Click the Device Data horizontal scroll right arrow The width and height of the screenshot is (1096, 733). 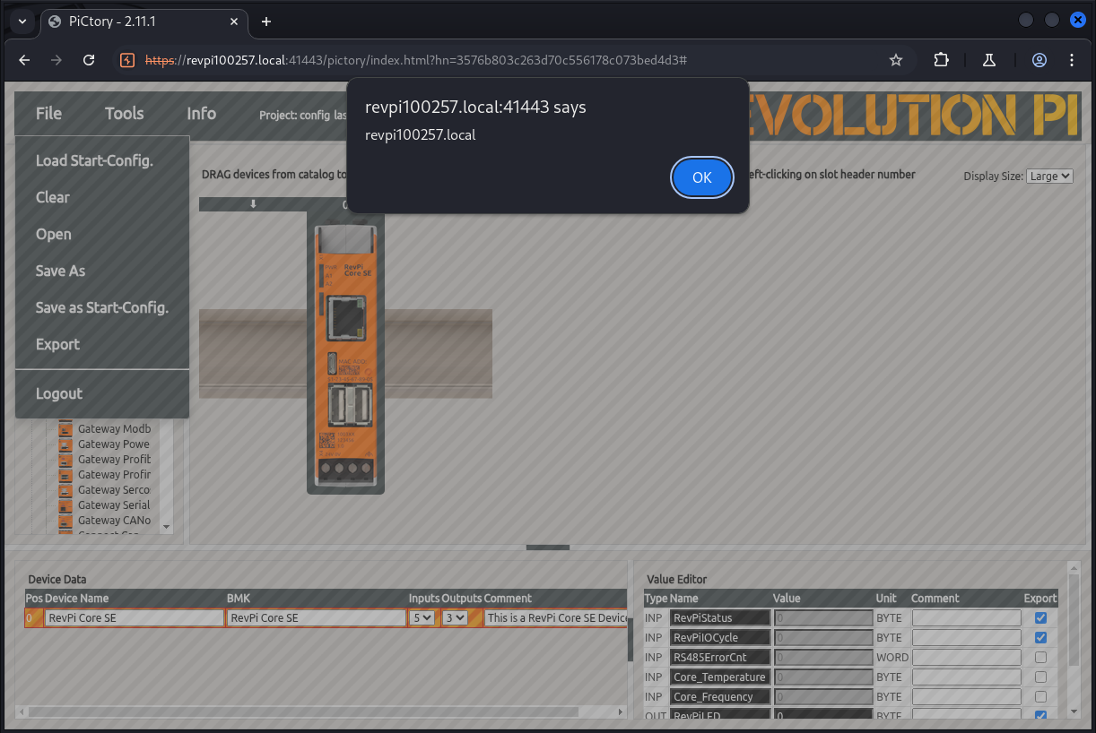point(621,712)
